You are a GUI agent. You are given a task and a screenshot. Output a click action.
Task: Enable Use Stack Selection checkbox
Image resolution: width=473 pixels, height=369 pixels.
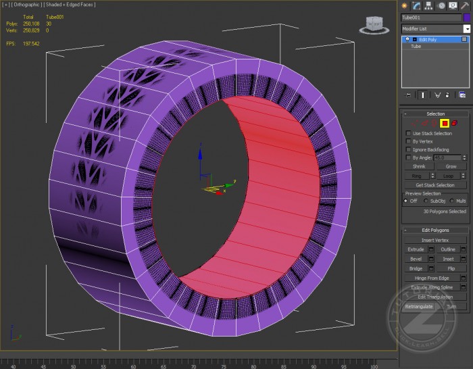(408, 134)
